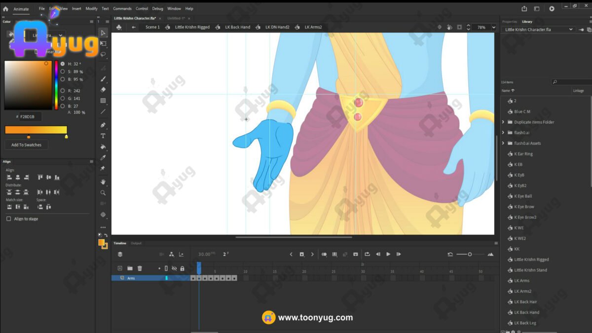Select the Selection arrow tool
The width and height of the screenshot is (592, 333).
(103, 33)
